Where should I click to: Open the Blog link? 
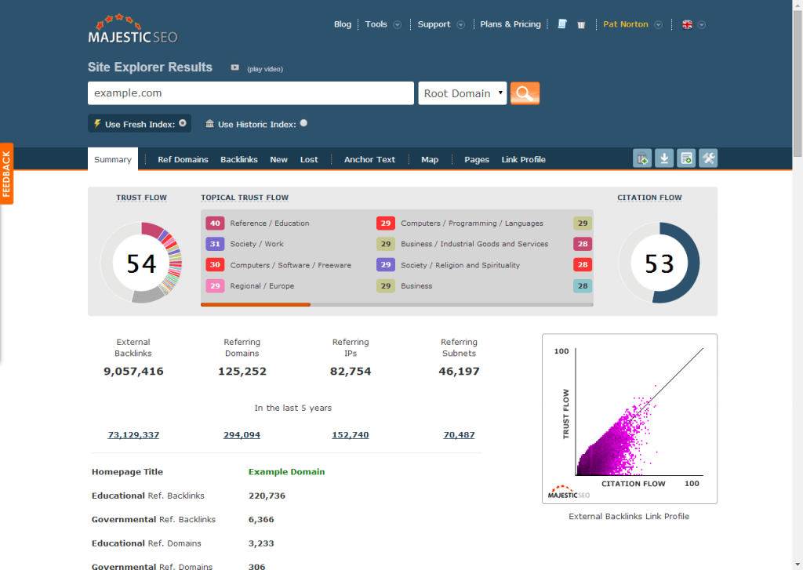pos(343,24)
